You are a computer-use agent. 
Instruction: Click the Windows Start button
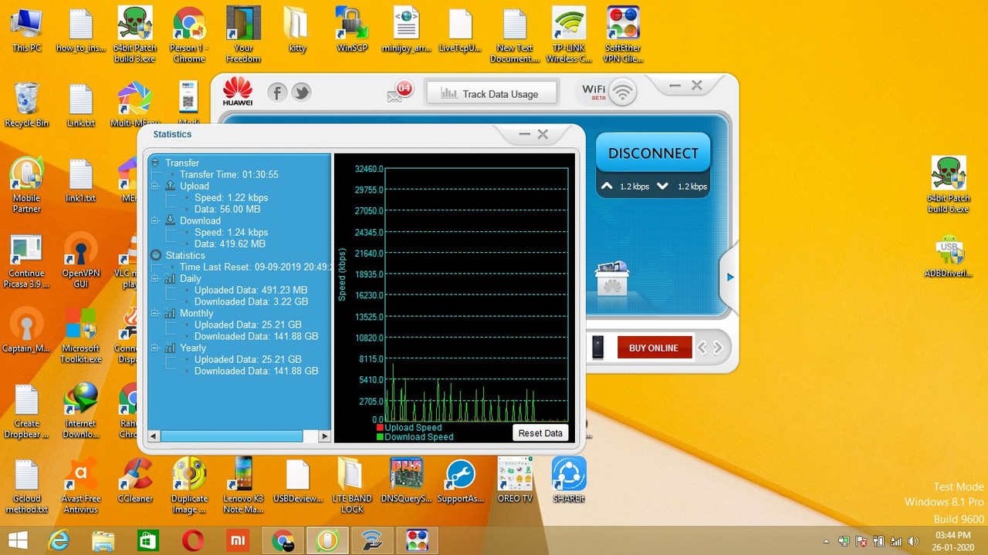click(18, 541)
